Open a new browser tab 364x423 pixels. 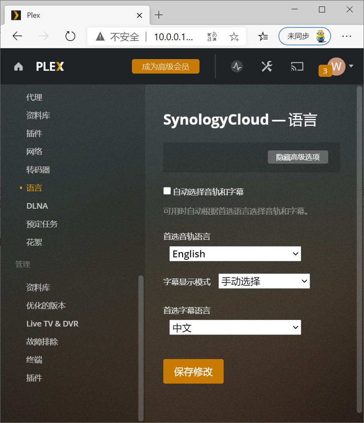click(x=158, y=15)
